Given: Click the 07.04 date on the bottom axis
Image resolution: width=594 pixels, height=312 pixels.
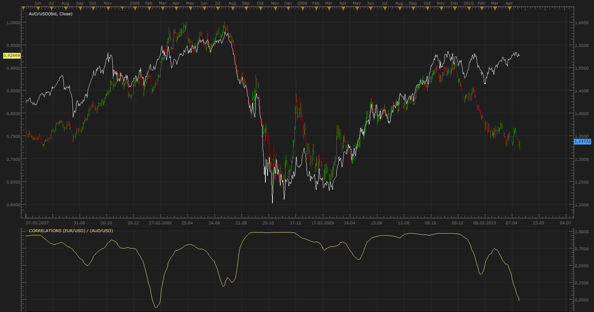Looking at the screenshot, I should tap(512, 223).
